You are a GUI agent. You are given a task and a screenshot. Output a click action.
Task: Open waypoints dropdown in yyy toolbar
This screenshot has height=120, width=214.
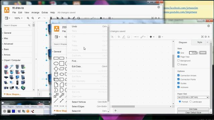(x=143, y=37)
